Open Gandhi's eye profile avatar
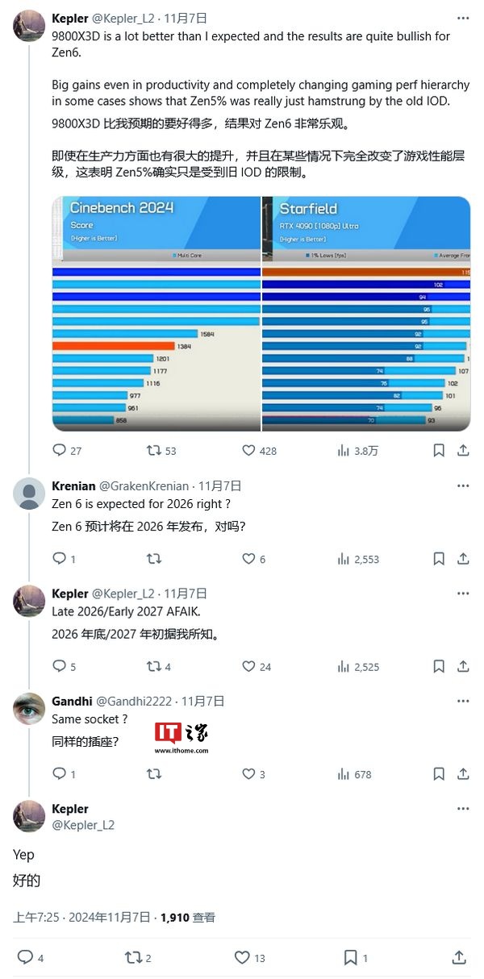The image size is (484, 979). (x=29, y=709)
